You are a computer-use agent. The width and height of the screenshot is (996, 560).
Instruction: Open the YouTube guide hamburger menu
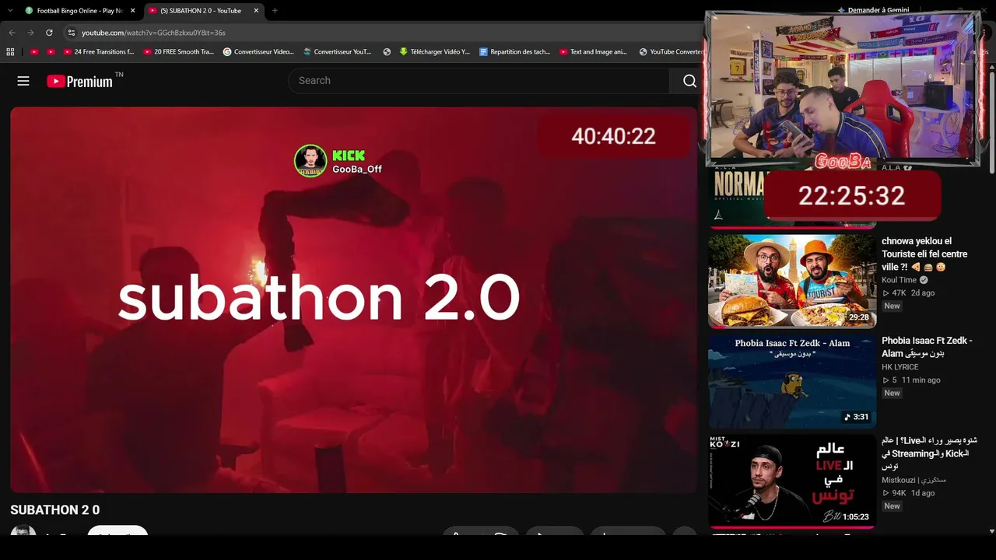[x=23, y=81]
